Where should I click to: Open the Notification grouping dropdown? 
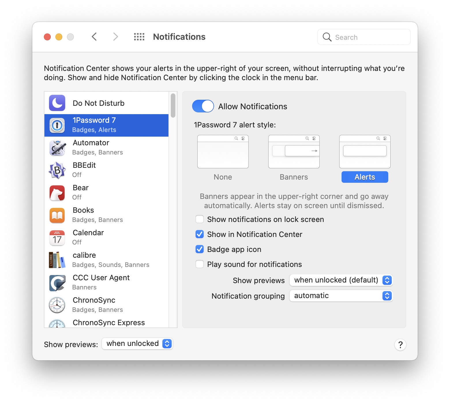coord(341,296)
